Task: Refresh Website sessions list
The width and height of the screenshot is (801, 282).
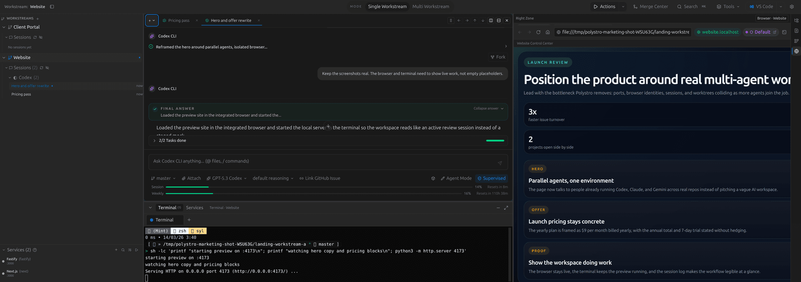Action: pyautogui.click(x=42, y=68)
